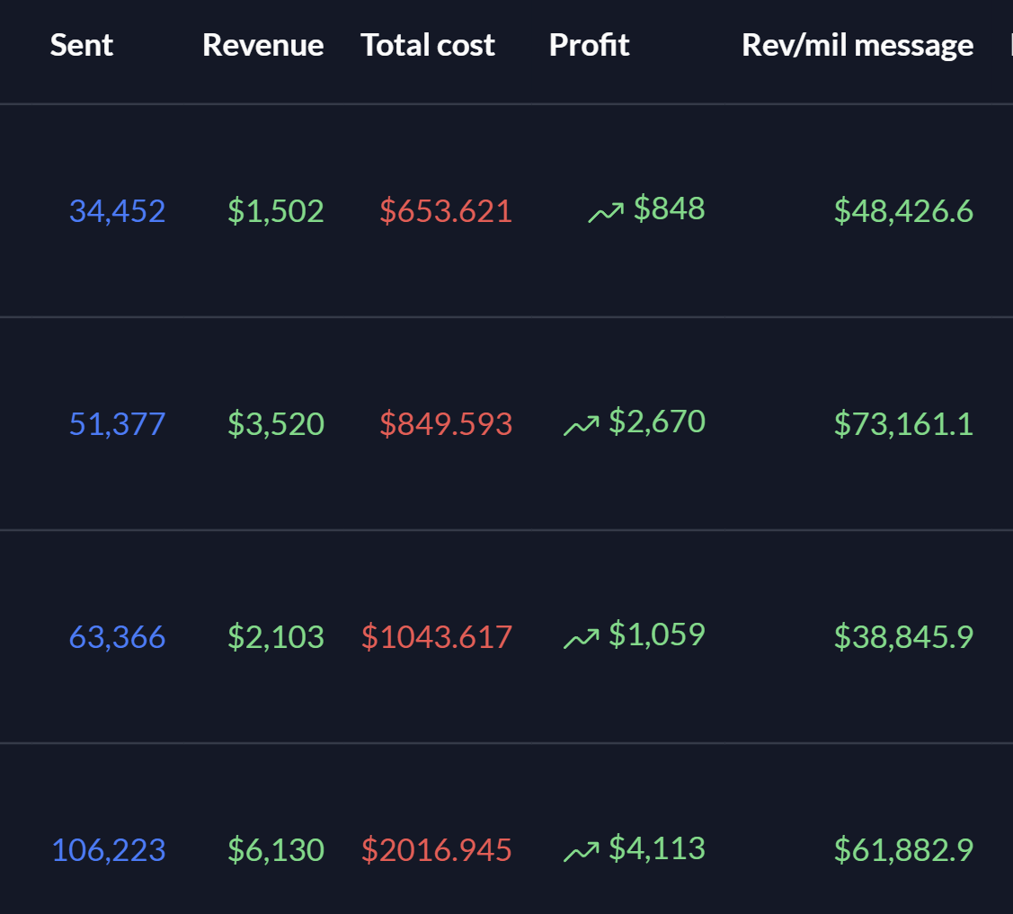Viewport: 1013px width, 914px height.
Task: Click the total cost $849.593
Action: coord(446,424)
